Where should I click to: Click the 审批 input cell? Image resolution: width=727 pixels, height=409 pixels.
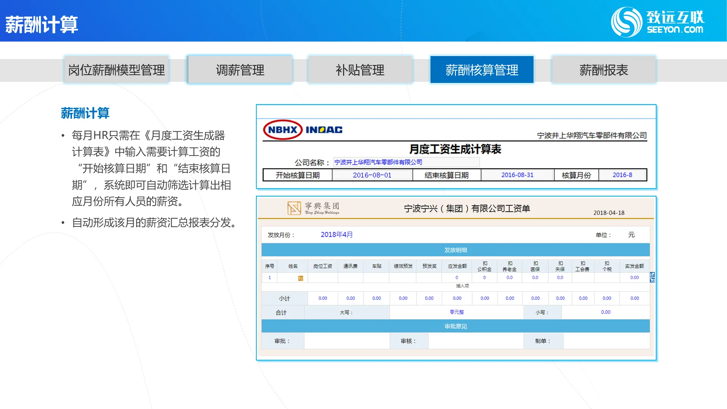[x=346, y=341]
